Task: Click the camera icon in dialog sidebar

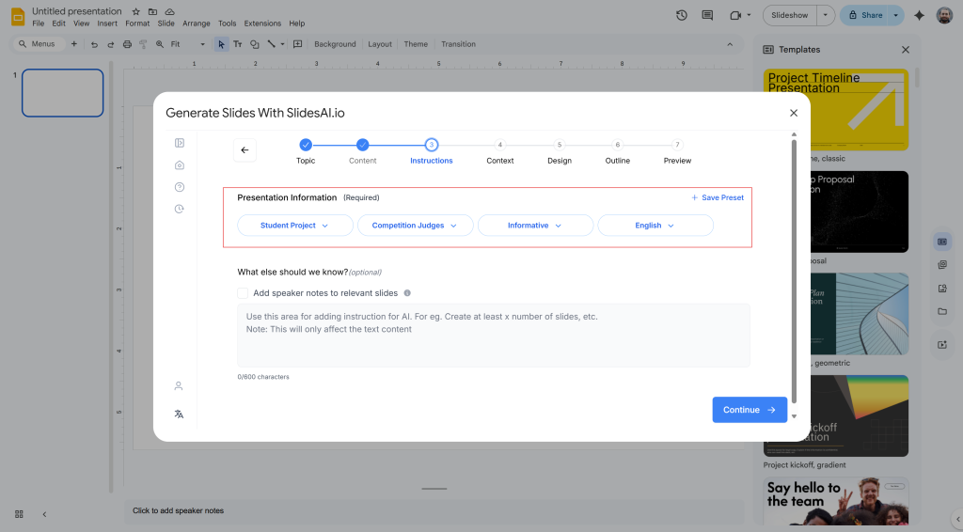Action: click(x=180, y=165)
